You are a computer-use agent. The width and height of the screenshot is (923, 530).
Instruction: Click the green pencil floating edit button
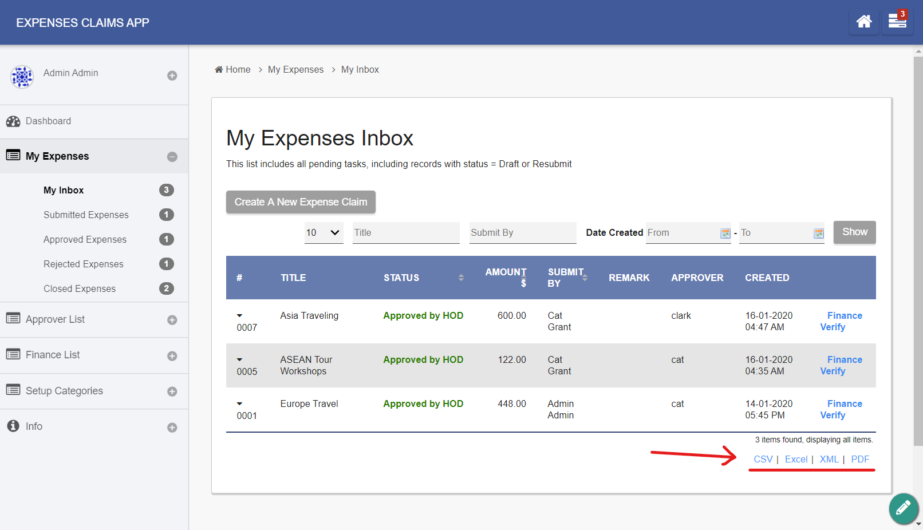(x=903, y=508)
